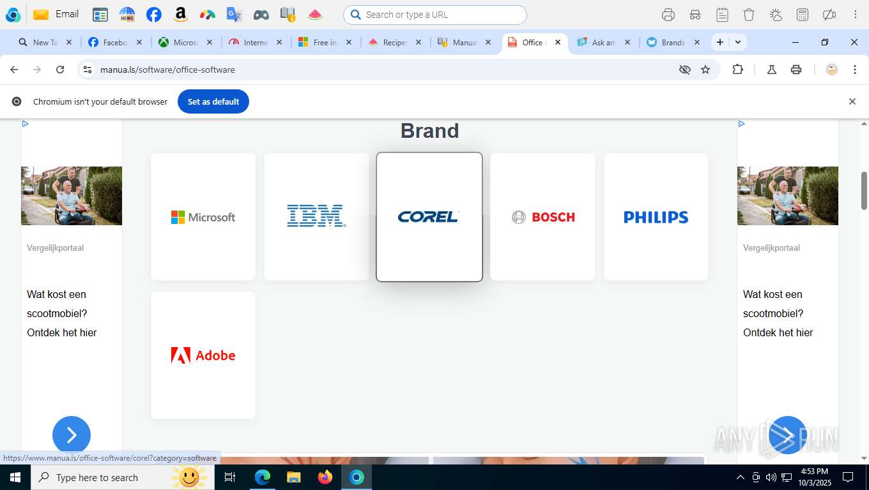View site information icon in address bar

88,70
